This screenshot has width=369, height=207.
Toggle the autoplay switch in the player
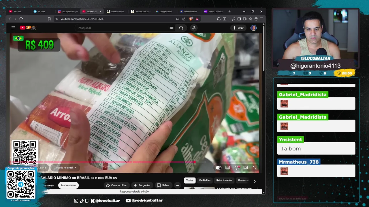pos(219,168)
